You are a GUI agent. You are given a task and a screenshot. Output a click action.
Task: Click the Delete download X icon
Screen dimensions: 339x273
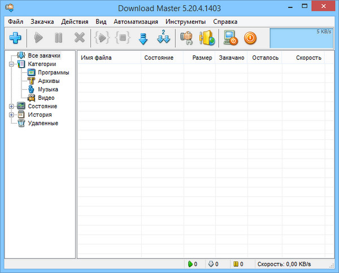80,38
